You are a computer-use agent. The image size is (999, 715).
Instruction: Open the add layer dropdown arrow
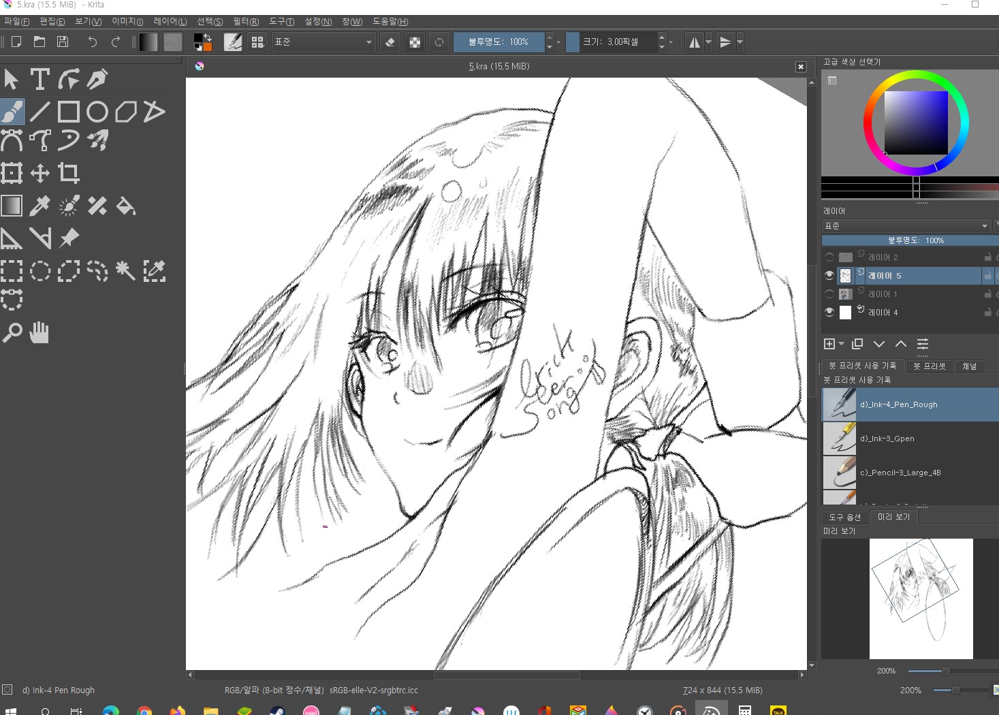[x=842, y=345]
